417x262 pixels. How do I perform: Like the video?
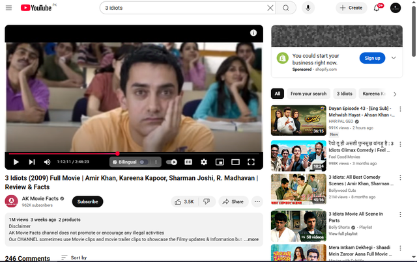184,202
